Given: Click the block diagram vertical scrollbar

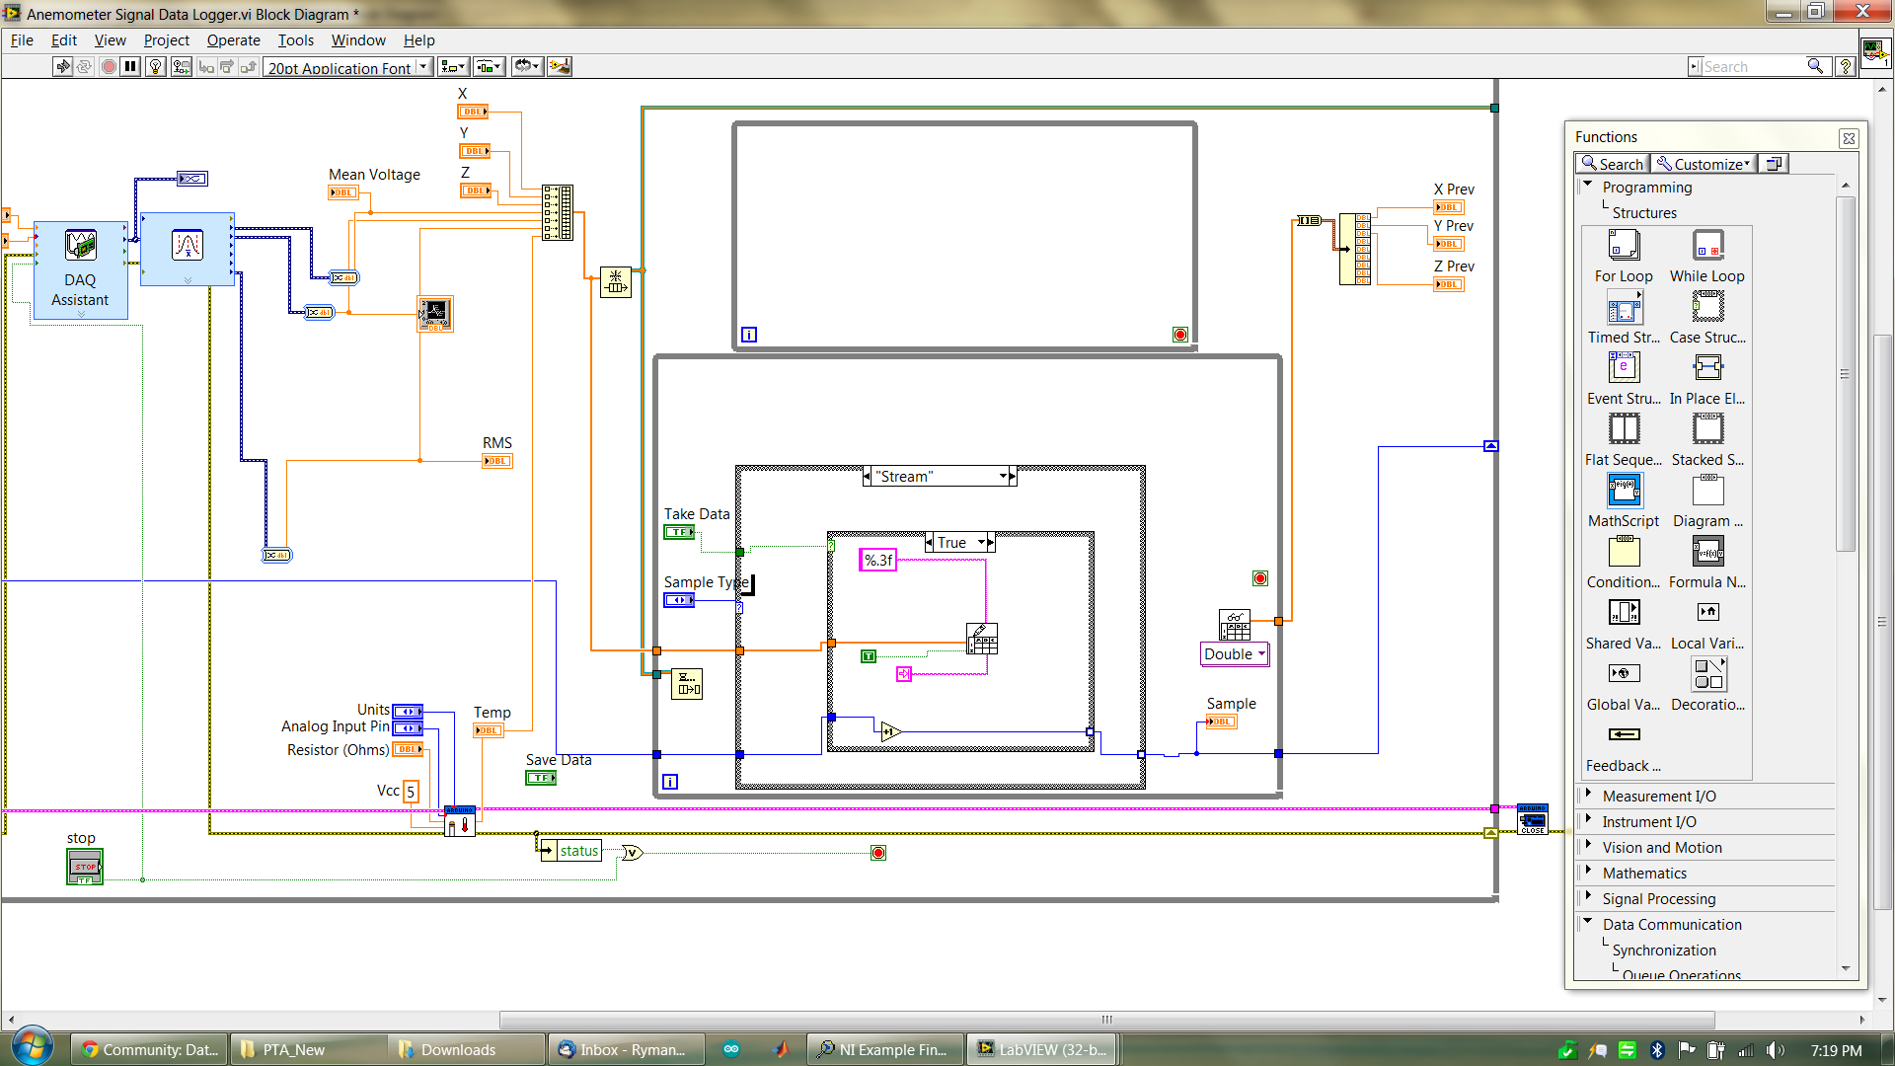Looking at the screenshot, I should [x=1882, y=622].
